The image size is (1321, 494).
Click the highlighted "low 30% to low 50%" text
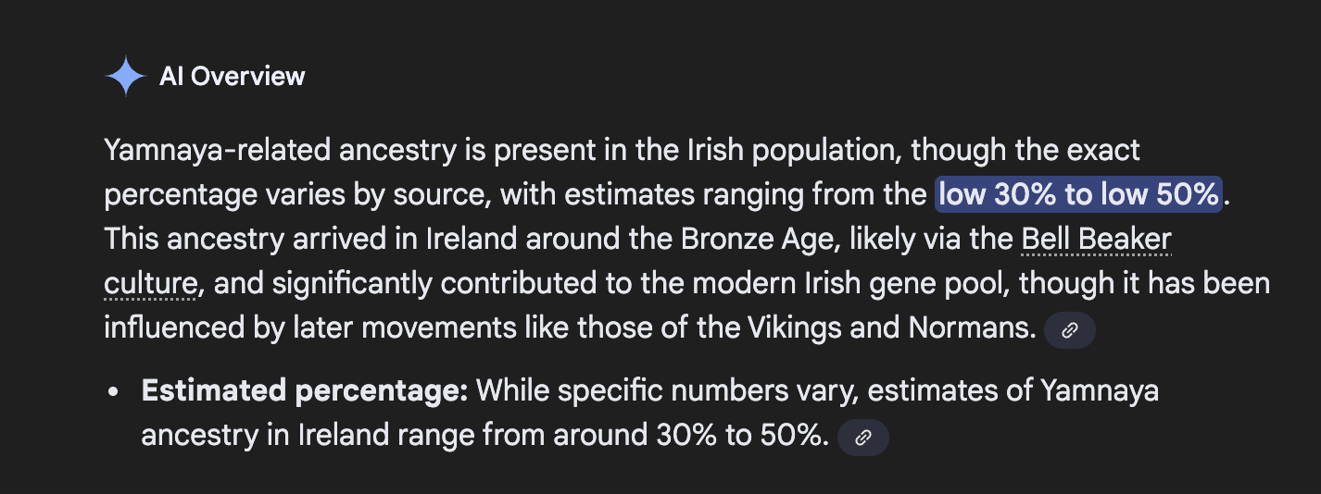1078,195
